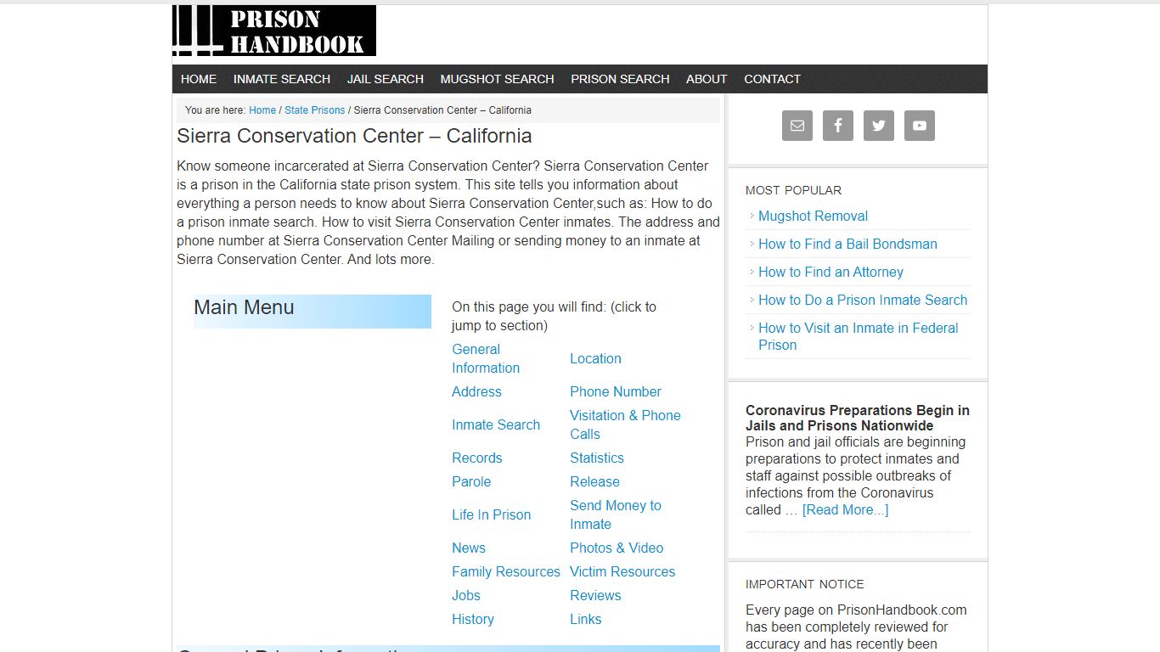Select INMATE SEARCH from the navigation bar
The image size is (1160, 652).
(x=281, y=79)
